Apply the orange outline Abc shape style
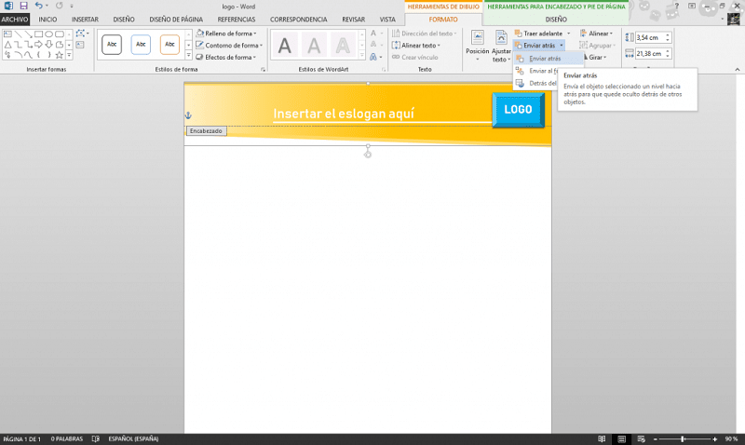The height and width of the screenshot is (445, 745). point(169,44)
